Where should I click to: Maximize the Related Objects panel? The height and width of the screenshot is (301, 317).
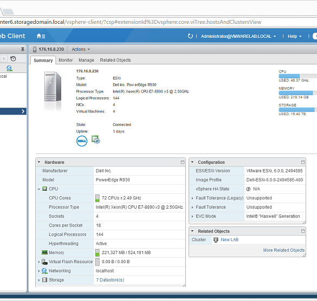click(x=303, y=231)
